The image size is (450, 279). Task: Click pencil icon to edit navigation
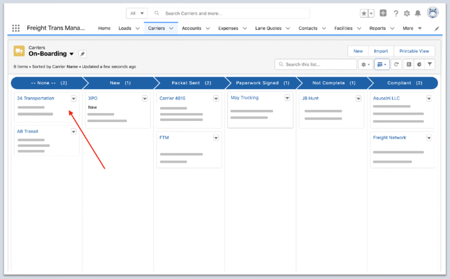point(437,29)
